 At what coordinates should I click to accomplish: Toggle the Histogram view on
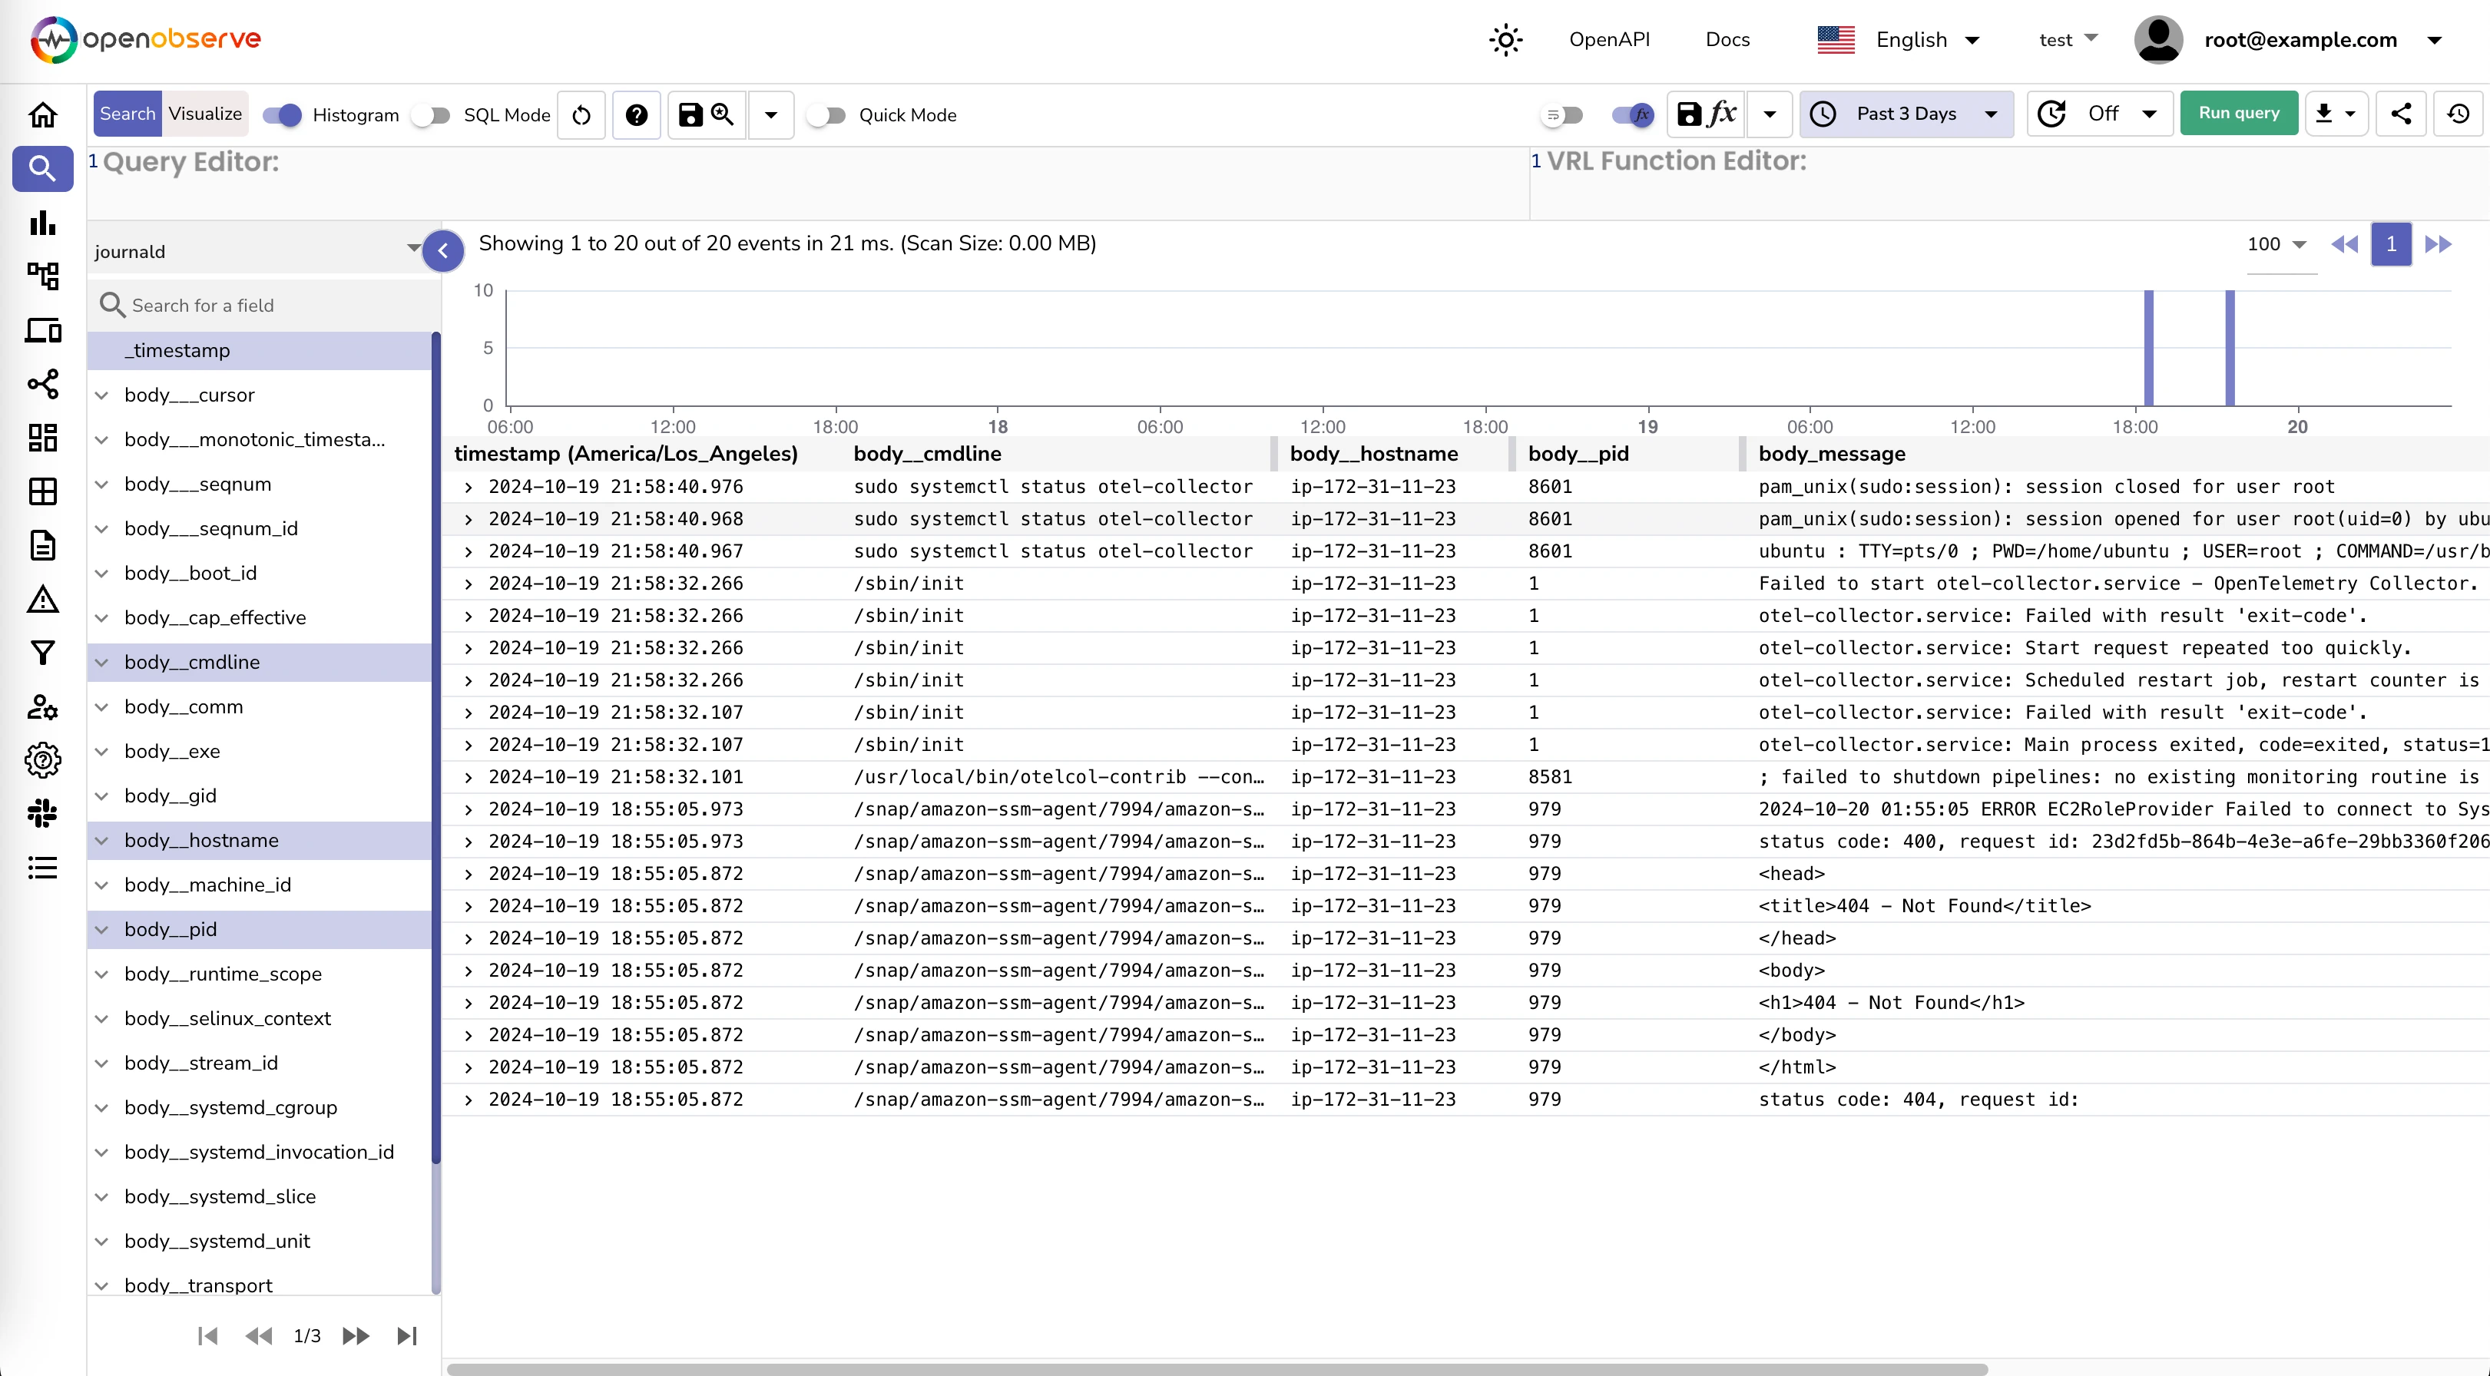click(x=283, y=115)
